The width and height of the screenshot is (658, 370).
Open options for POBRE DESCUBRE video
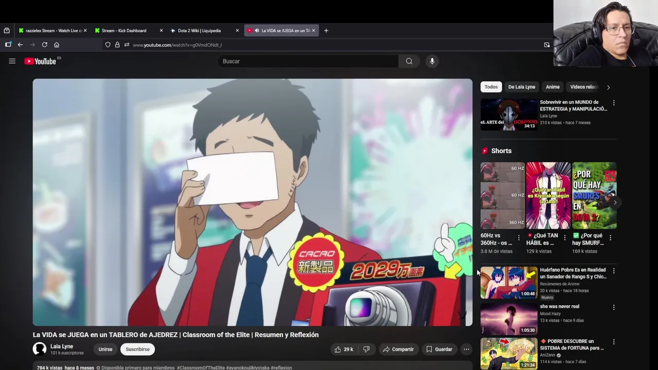tap(613, 342)
